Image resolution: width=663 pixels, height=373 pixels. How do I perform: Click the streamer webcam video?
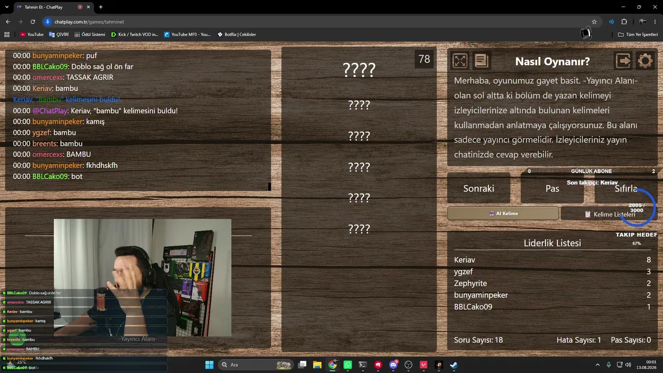click(142, 278)
